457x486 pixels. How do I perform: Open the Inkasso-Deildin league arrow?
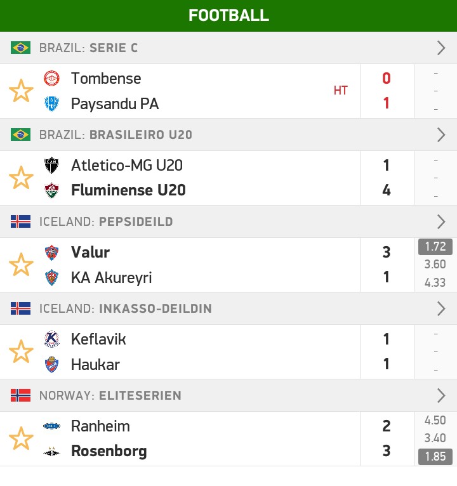click(441, 309)
